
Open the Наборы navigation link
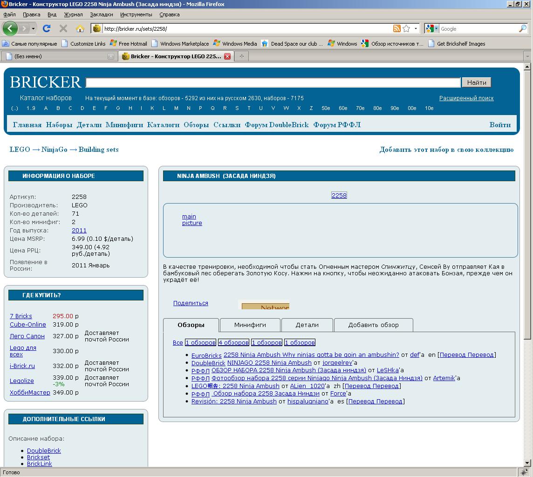click(x=59, y=125)
